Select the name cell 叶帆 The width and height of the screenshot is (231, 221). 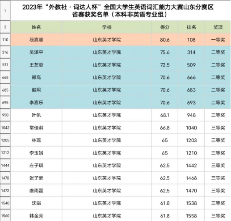click(36, 115)
